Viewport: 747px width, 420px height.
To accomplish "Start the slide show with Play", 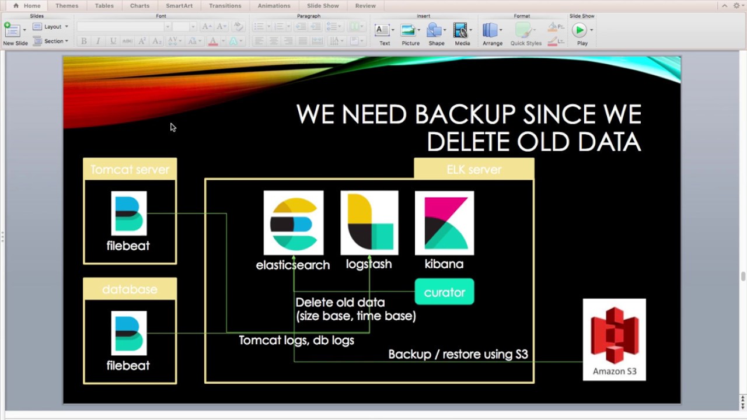I will pos(580,30).
